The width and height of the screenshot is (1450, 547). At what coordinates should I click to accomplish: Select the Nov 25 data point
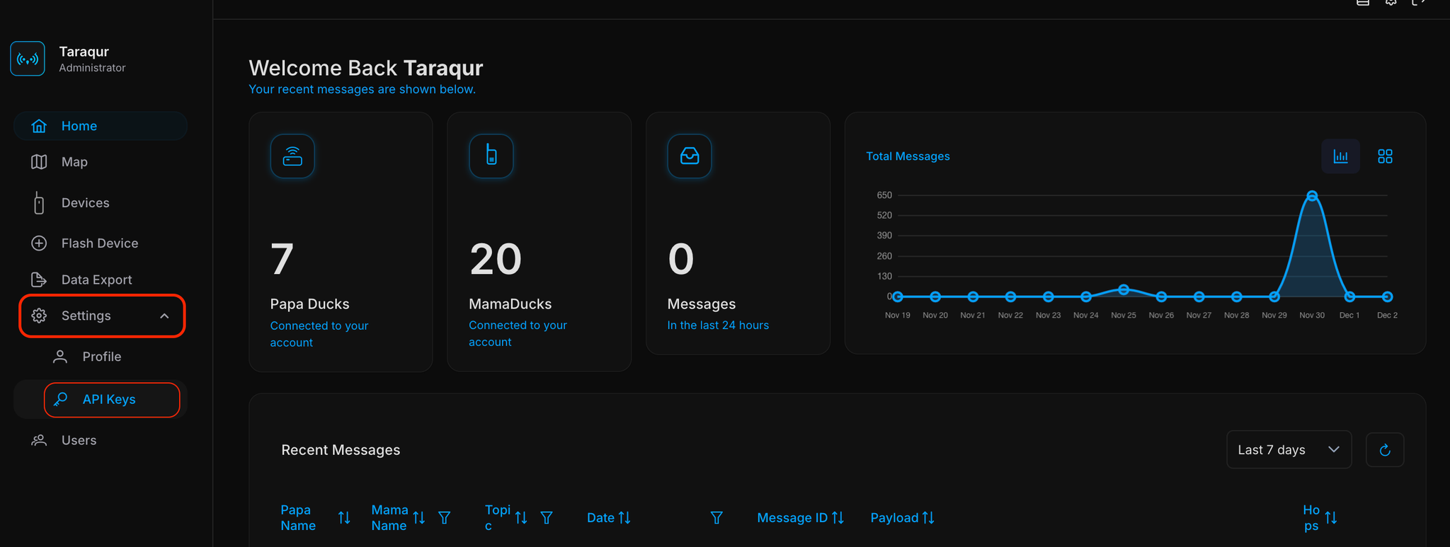click(1124, 289)
